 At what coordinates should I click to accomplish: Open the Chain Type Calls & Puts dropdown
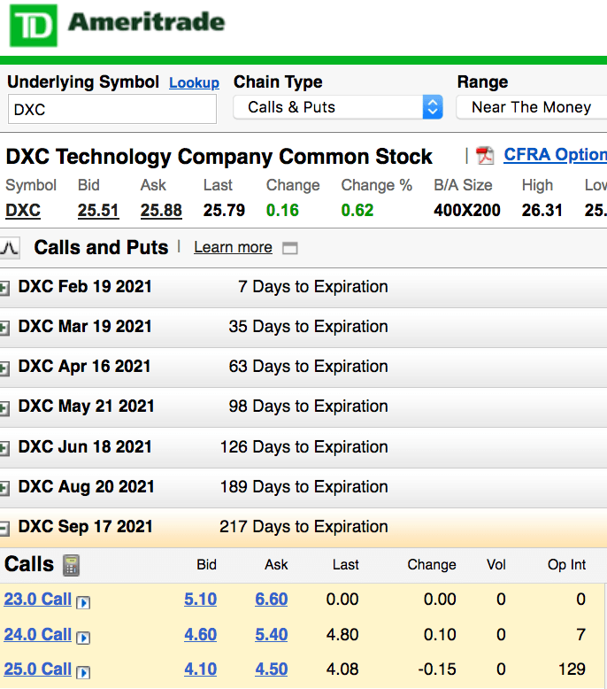pos(338,107)
